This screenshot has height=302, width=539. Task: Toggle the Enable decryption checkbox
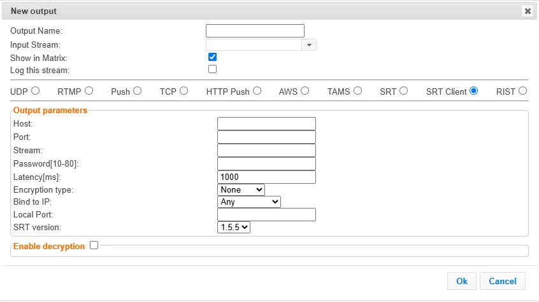click(x=94, y=245)
